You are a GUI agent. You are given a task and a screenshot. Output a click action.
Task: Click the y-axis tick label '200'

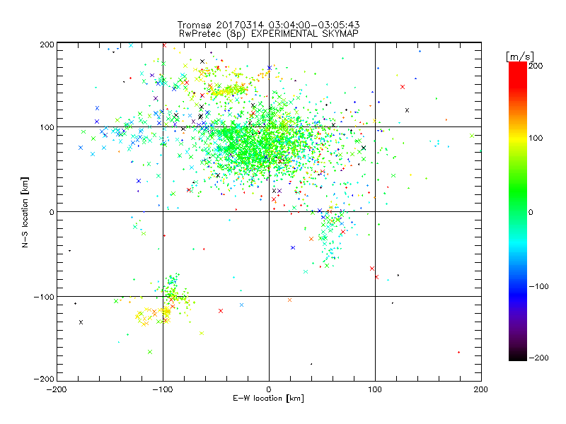coord(47,45)
